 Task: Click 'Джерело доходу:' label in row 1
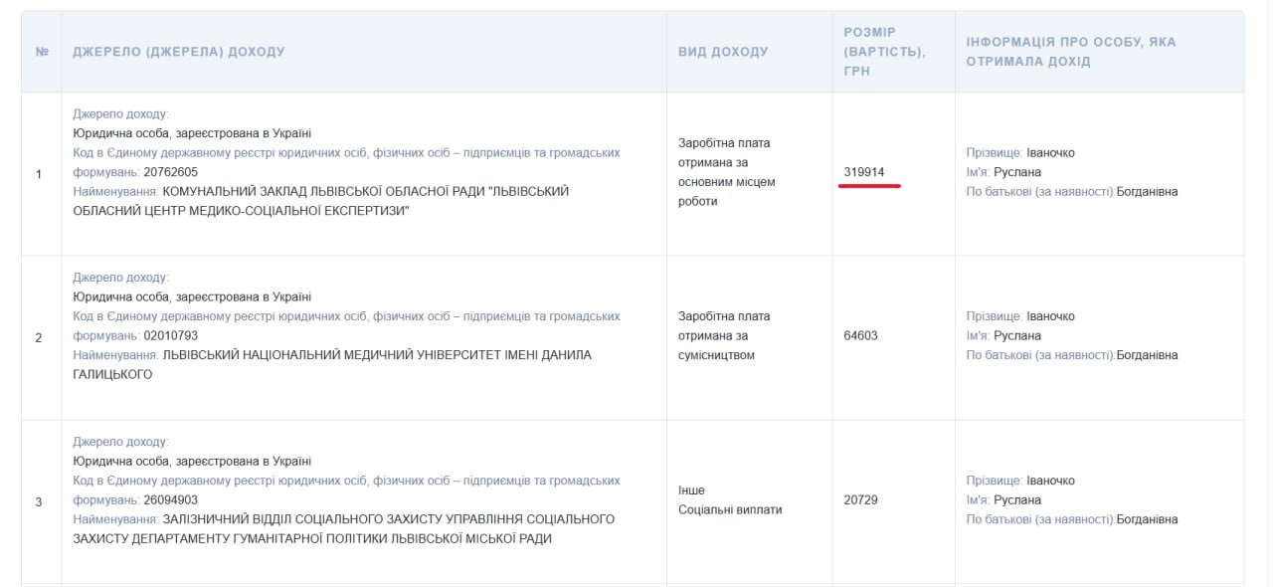pos(120,114)
